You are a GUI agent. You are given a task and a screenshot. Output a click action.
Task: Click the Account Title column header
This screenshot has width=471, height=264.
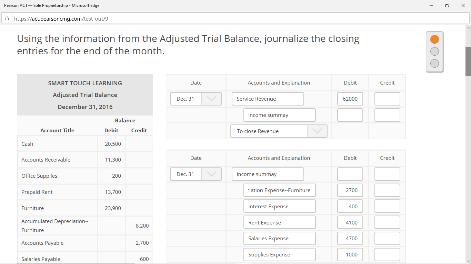(57, 130)
